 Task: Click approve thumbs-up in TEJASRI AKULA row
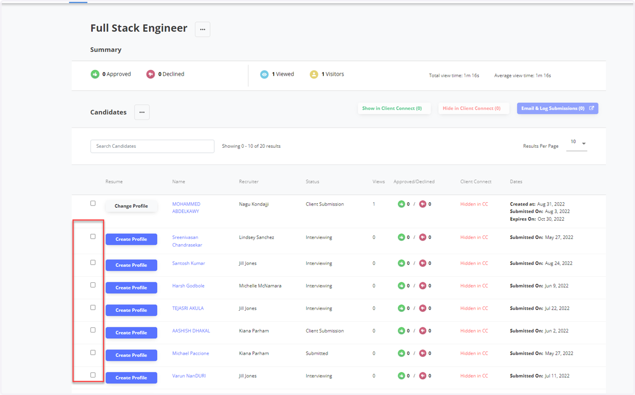point(401,308)
